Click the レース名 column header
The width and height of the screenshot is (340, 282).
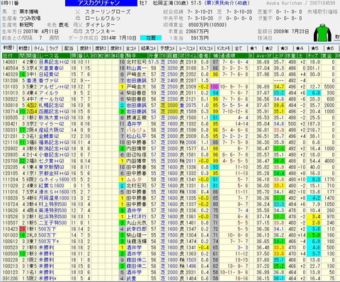54,56
